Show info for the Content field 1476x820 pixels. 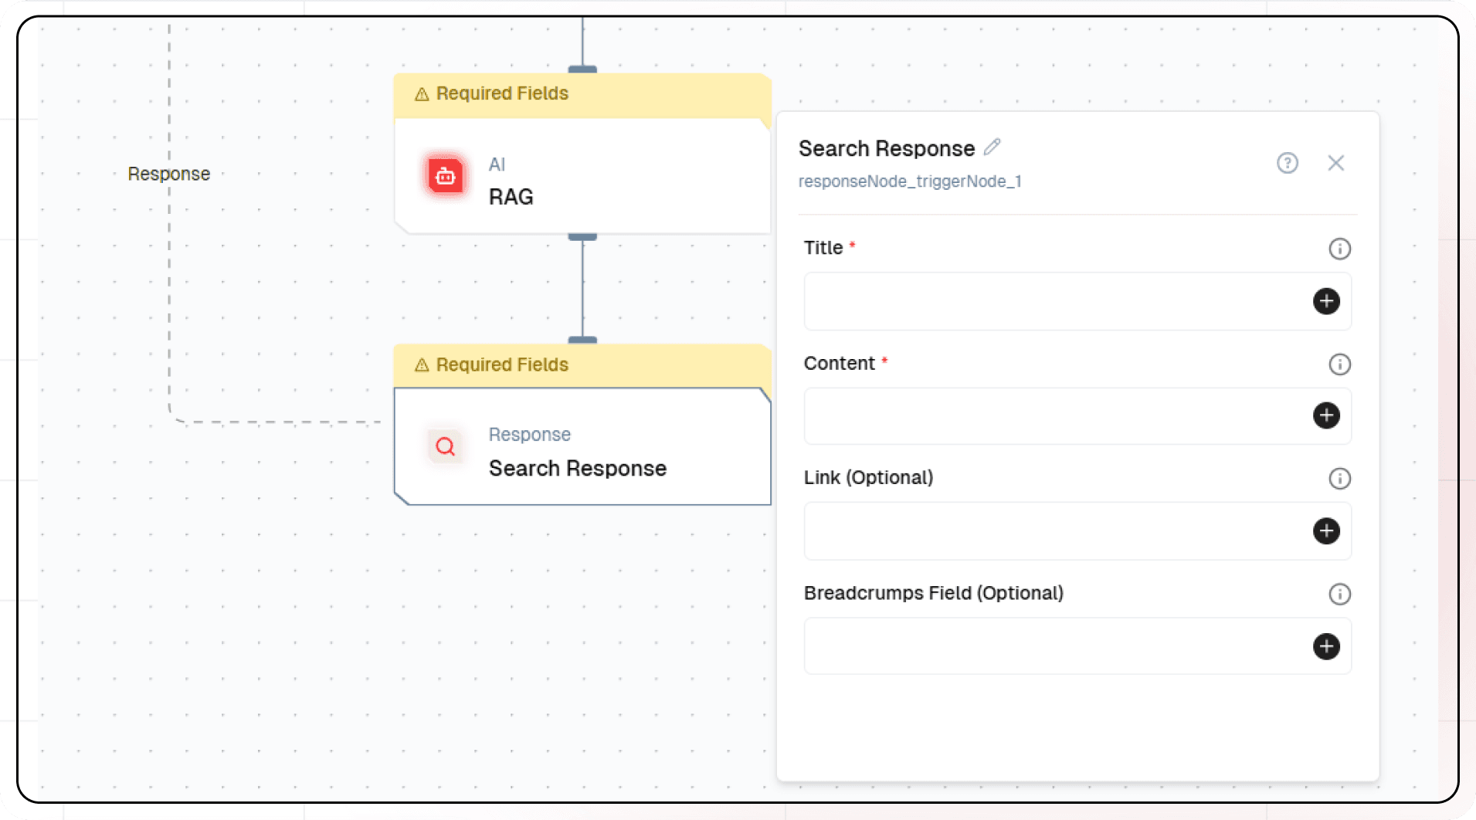1339,364
